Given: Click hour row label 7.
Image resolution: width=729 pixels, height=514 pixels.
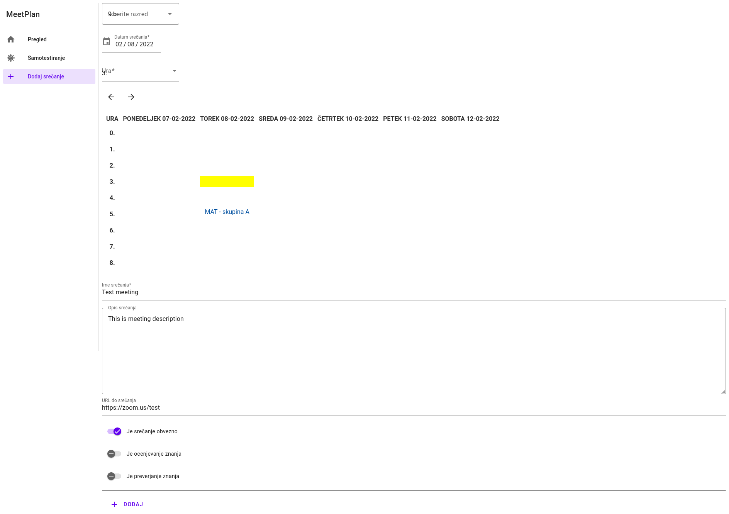Looking at the screenshot, I should pyautogui.click(x=112, y=247).
